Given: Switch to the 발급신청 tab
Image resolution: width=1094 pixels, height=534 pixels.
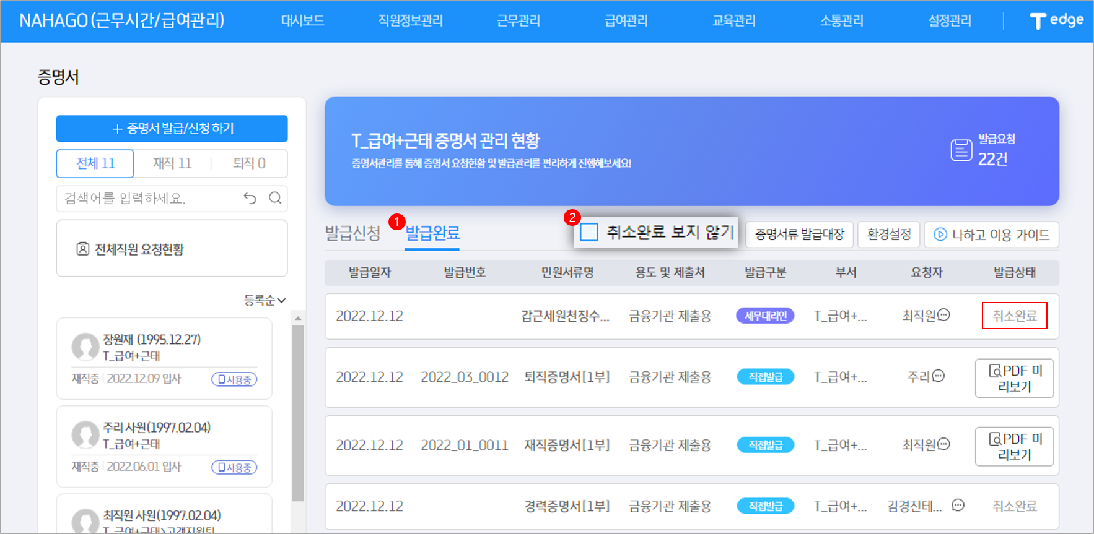Looking at the screenshot, I should tap(352, 233).
